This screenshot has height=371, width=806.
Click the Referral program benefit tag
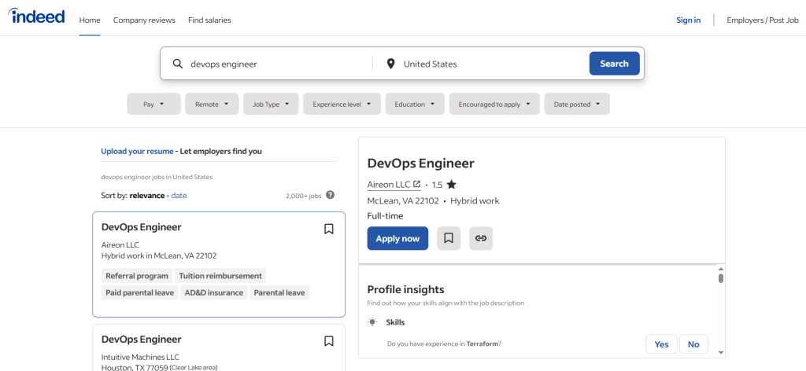(137, 276)
